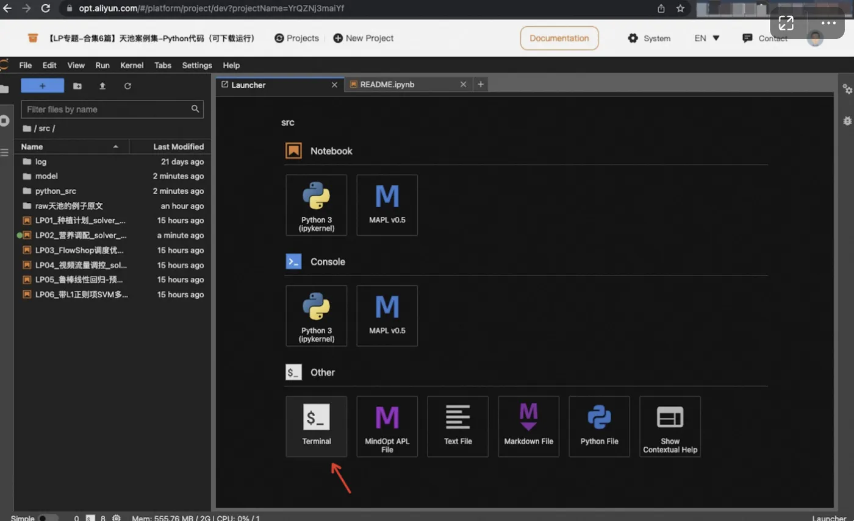Select the raw天池的例子原文 folder
This screenshot has height=521, width=854.
click(112, 206)
